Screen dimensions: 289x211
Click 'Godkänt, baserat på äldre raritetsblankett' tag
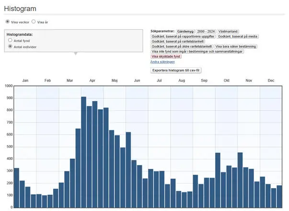tap(182, 46)
